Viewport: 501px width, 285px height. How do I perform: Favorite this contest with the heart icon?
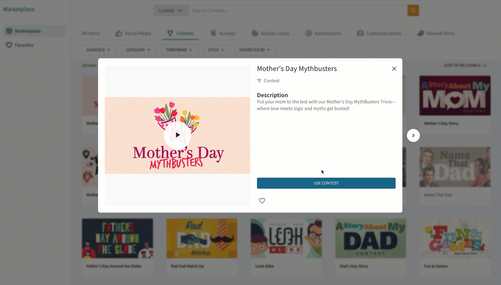click(262, 201)
